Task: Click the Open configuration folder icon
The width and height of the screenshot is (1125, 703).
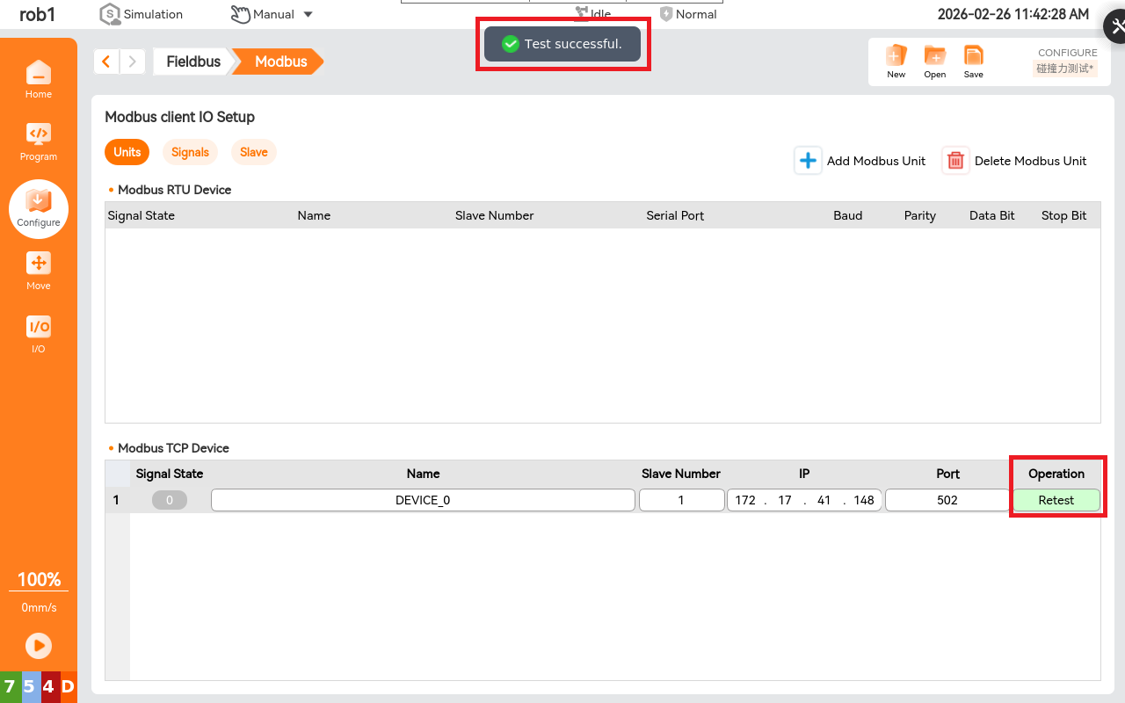Action: [934, 61]
